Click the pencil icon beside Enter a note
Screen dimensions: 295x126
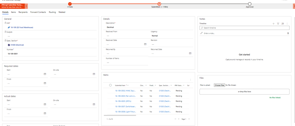202,33
